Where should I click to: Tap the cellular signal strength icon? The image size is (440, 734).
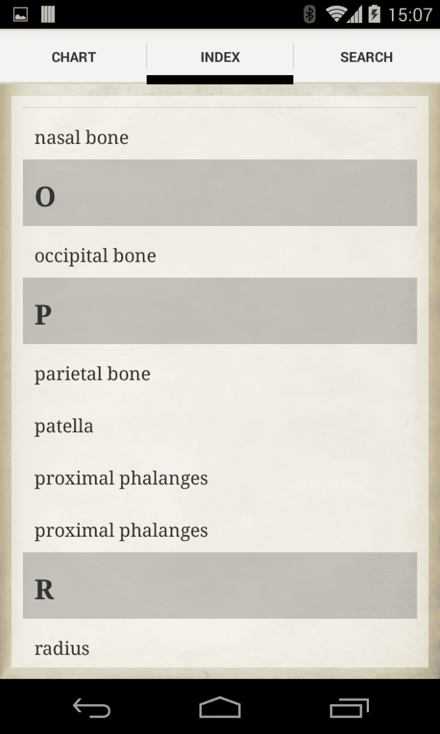[355, 15]
